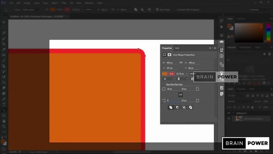Image resolution: width=273 pixels, height=154 pixels.
Task: Toggle the Align Edges checkbox
Action: pos(157,9)
